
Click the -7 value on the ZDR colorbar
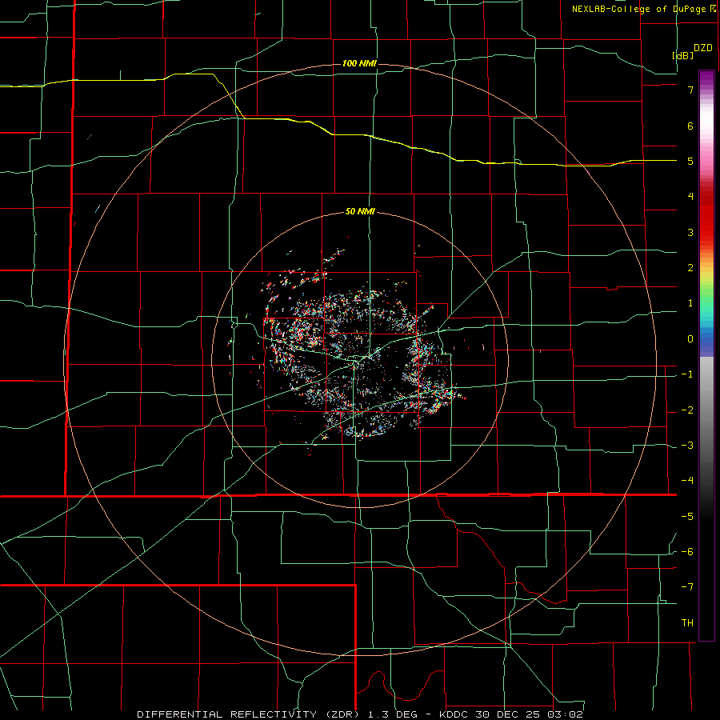point(687,587)
